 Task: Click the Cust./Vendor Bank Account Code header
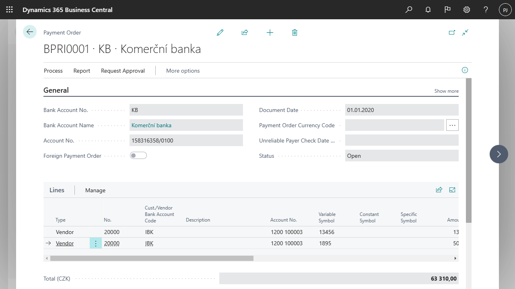(159, 214)
